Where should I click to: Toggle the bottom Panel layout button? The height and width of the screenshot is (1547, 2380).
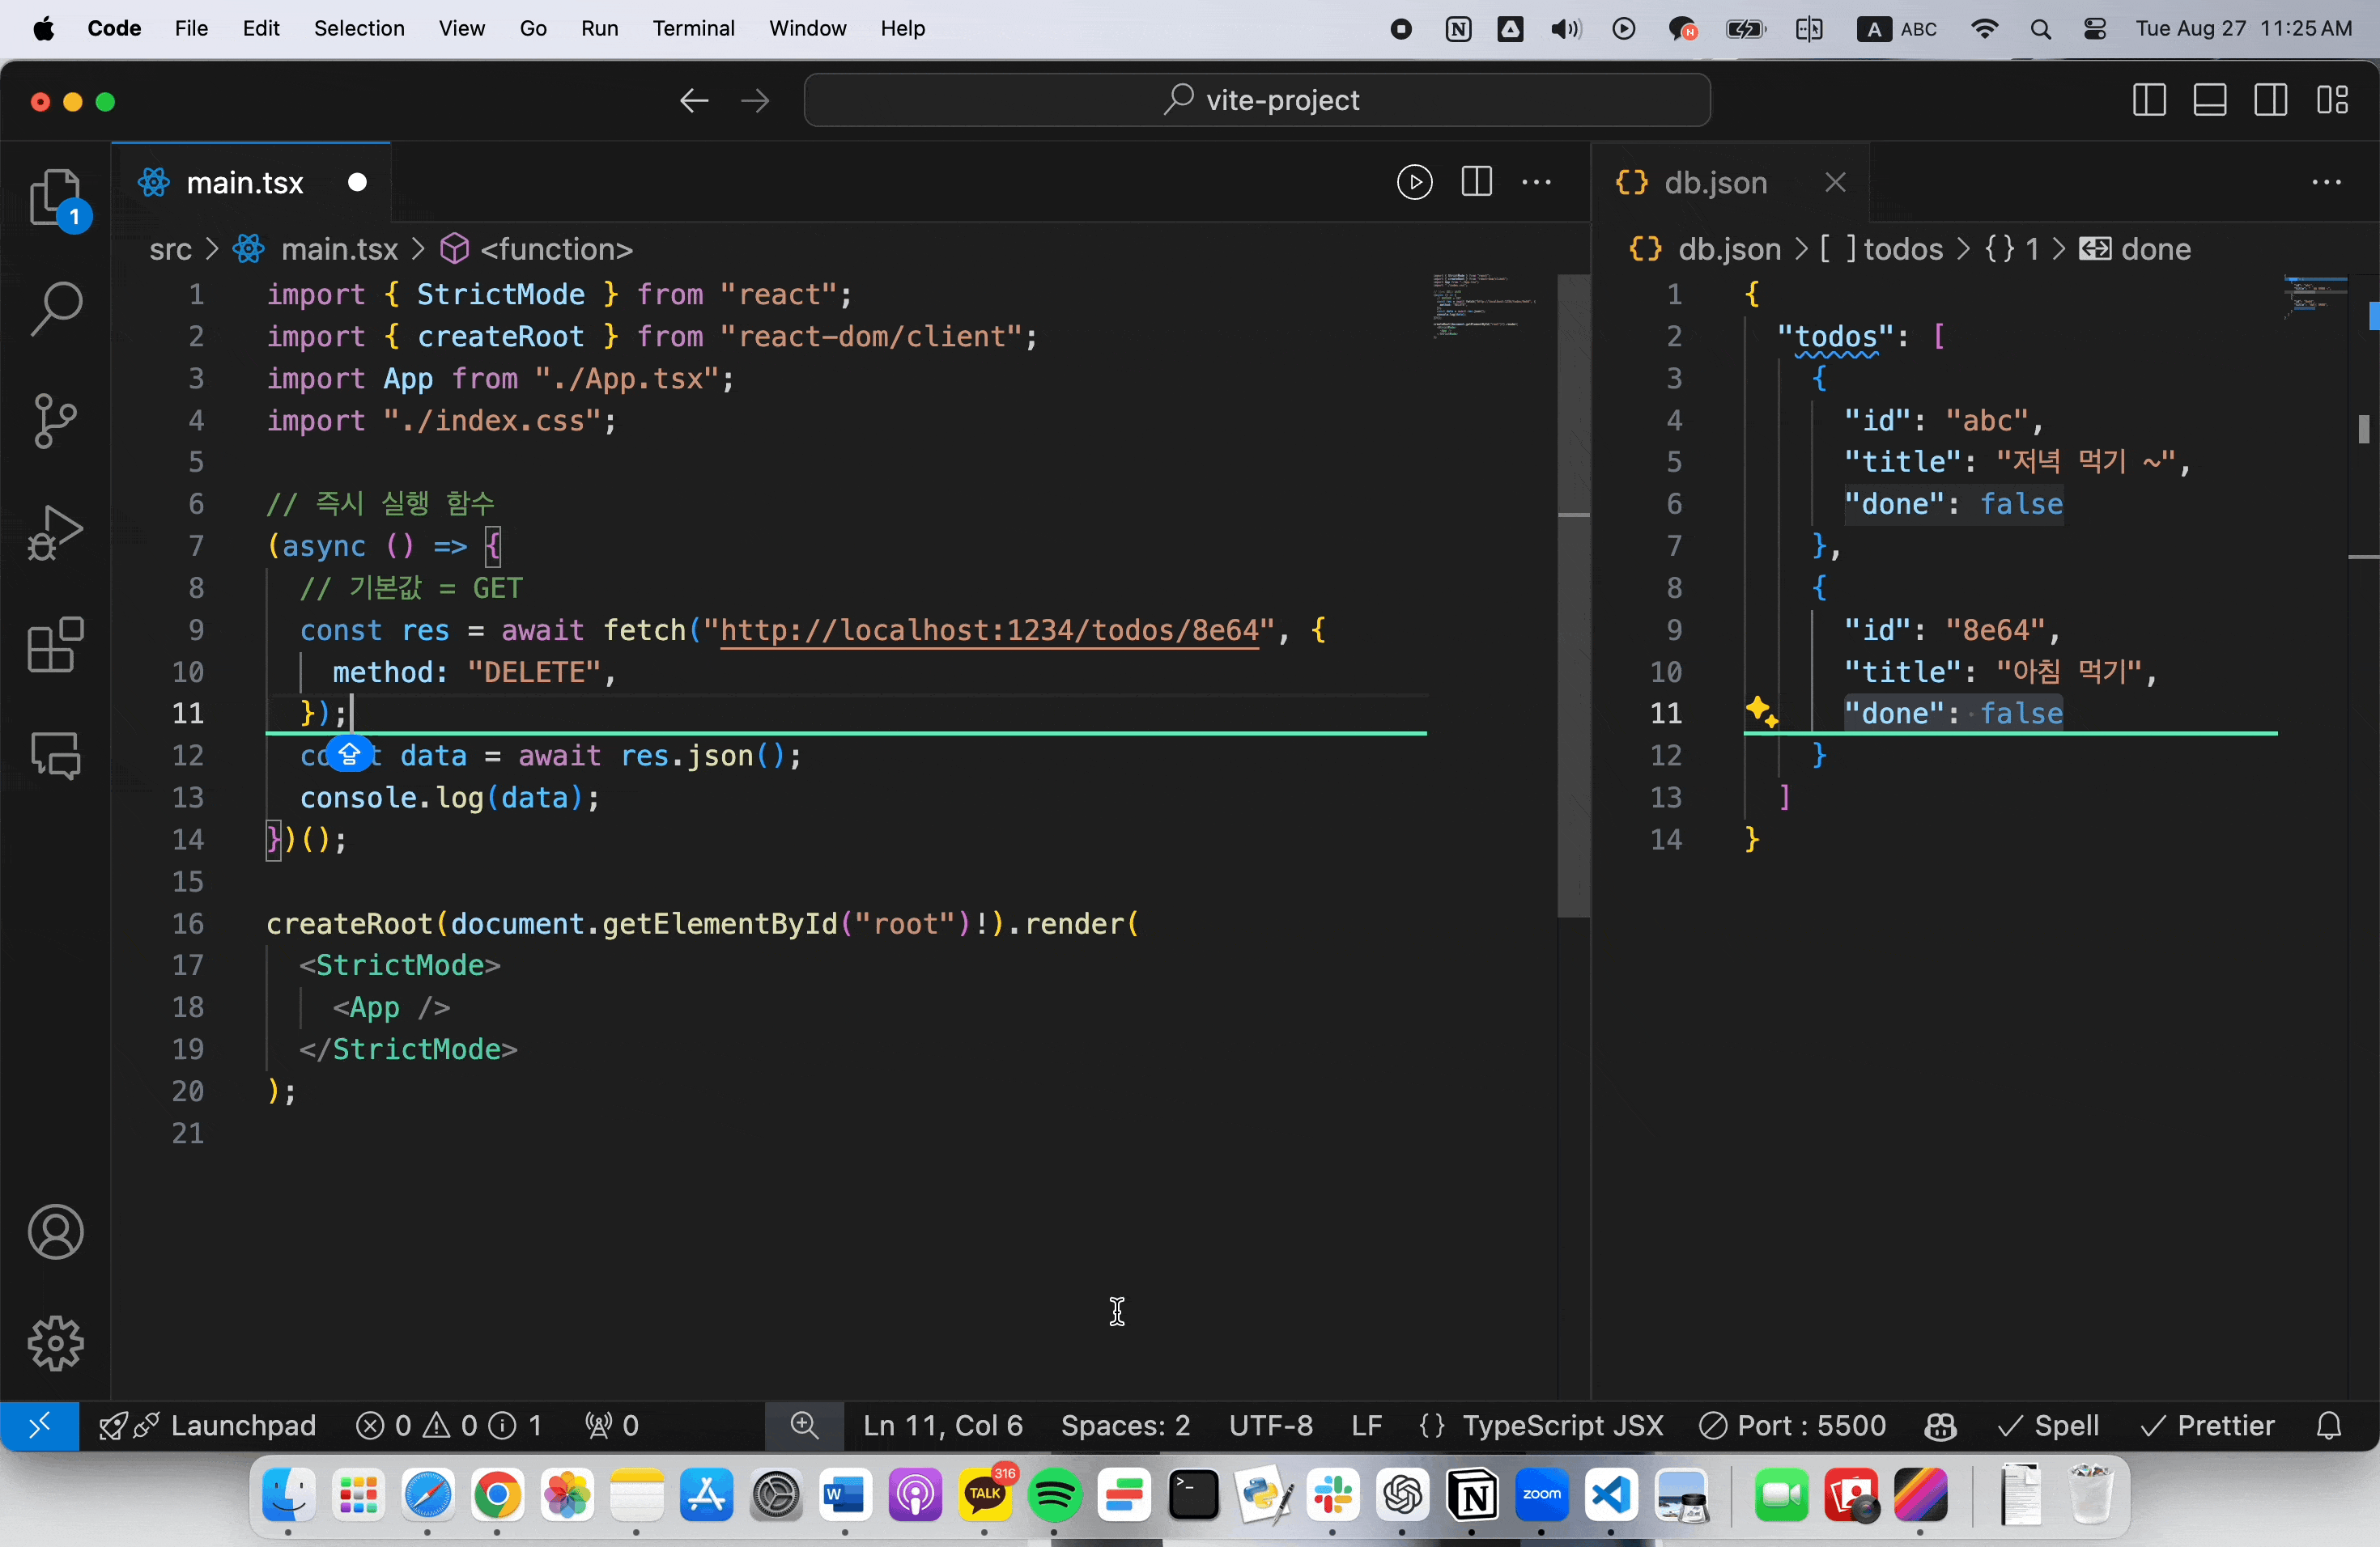2210,100
